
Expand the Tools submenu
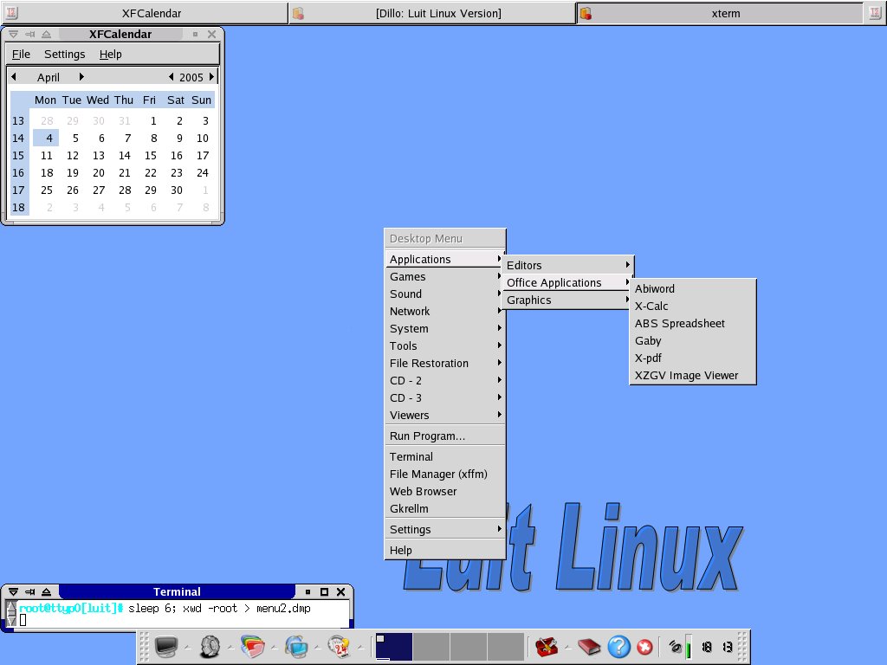pos(444,346)
